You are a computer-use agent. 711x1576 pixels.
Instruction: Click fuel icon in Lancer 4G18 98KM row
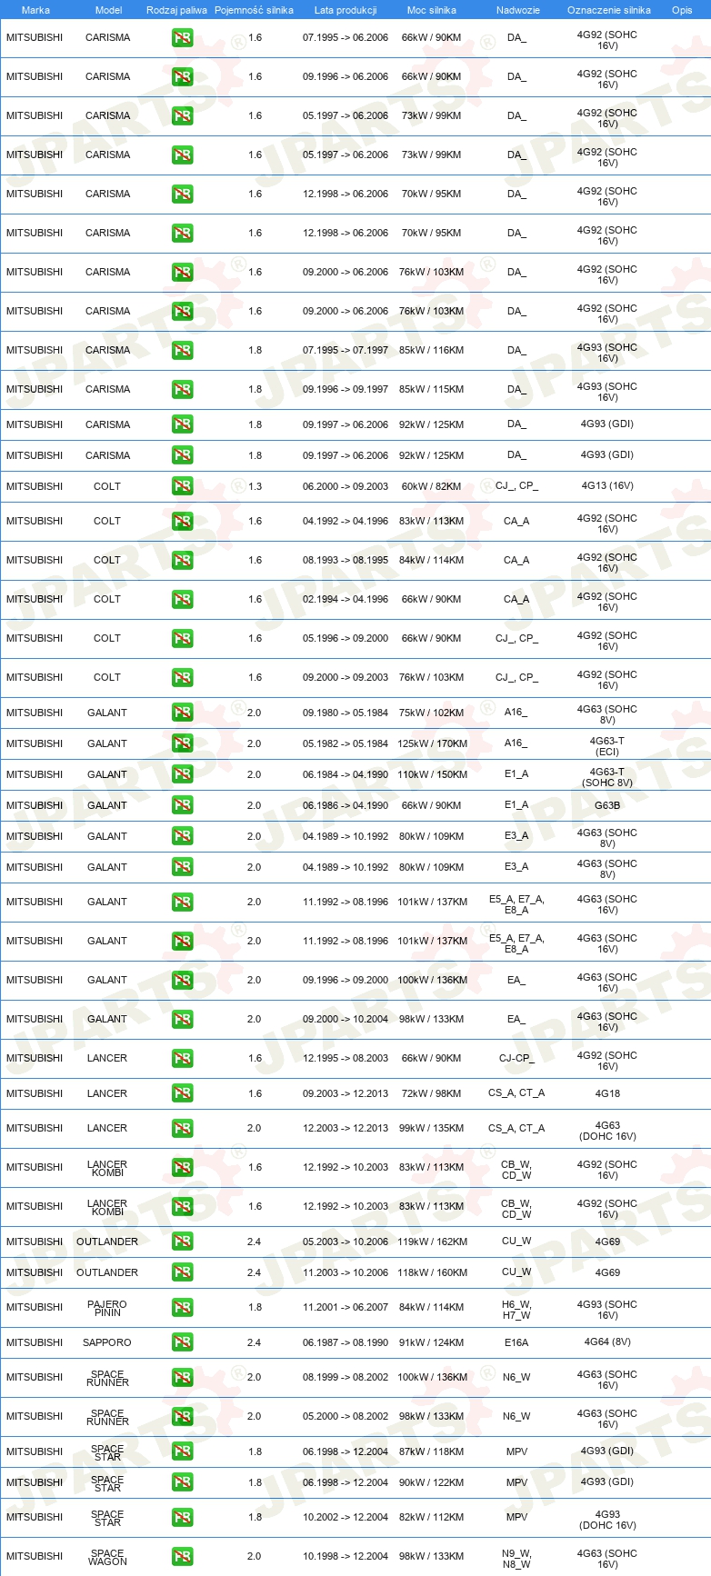[182, 1093]
